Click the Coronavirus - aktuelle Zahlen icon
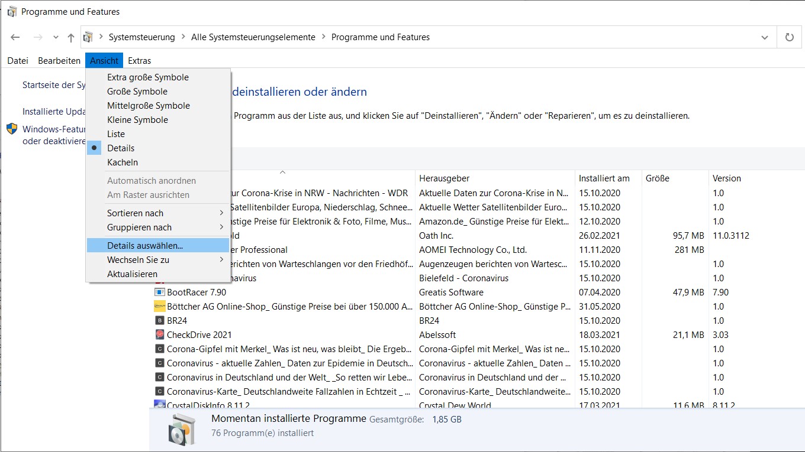Screen dimensions: 805x452 (x=159, y=363)
